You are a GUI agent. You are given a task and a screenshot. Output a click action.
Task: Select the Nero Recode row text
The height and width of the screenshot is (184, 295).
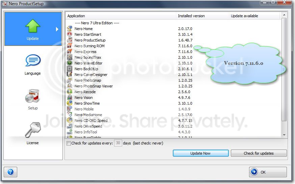[85, 92]
